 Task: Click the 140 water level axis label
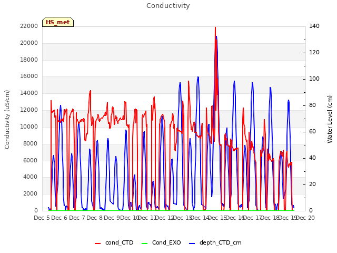(314, 26)
